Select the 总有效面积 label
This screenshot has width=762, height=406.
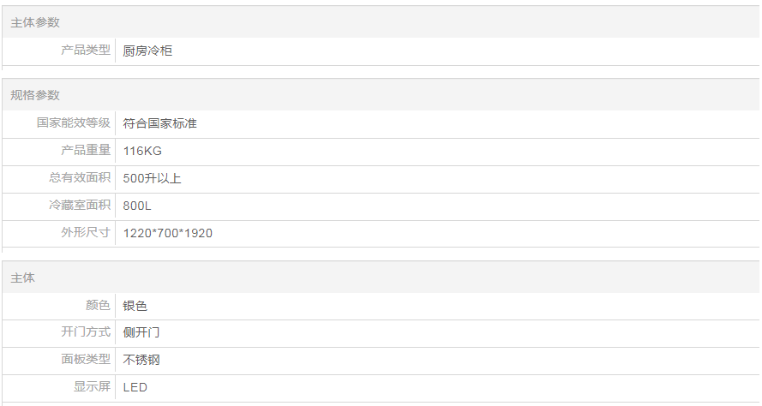(80, 178)
